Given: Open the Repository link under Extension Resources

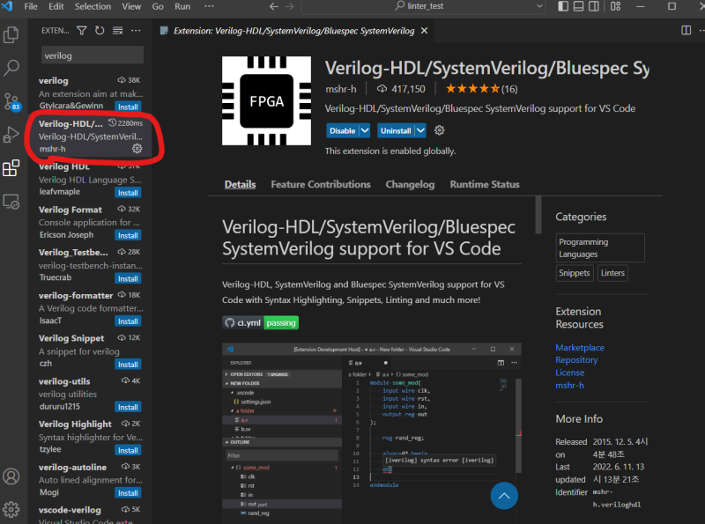Looking at the screenshot, I should coord(576,359).
